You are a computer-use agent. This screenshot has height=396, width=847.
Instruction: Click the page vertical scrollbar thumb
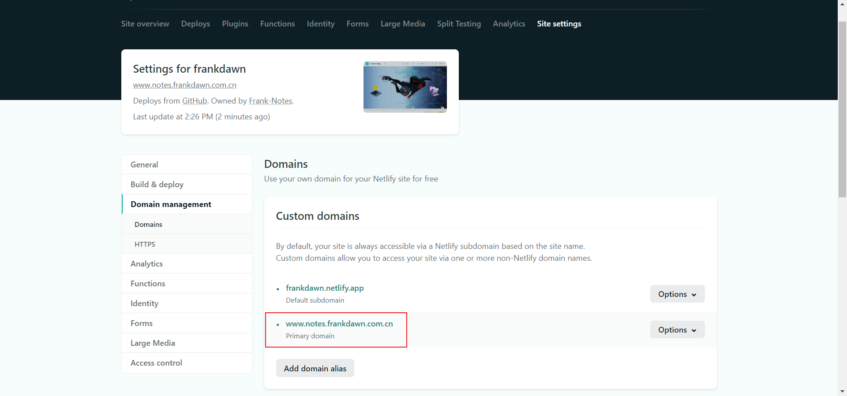coord(842,109)
